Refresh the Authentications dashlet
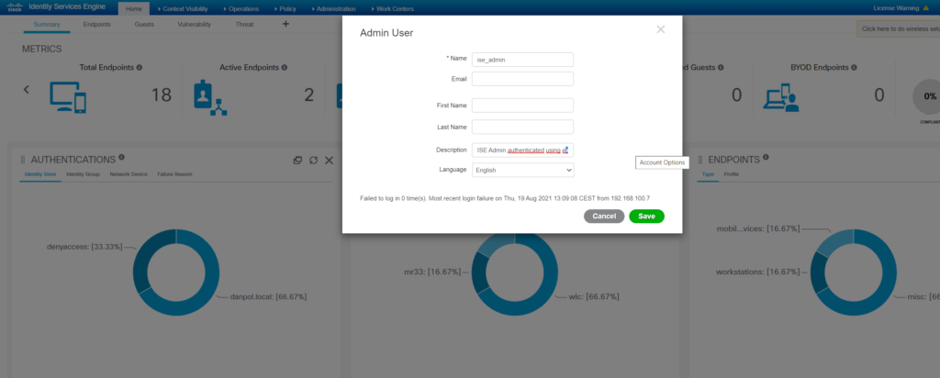The height and width of the screenshot is (378, 940). (x=313, y=160)
